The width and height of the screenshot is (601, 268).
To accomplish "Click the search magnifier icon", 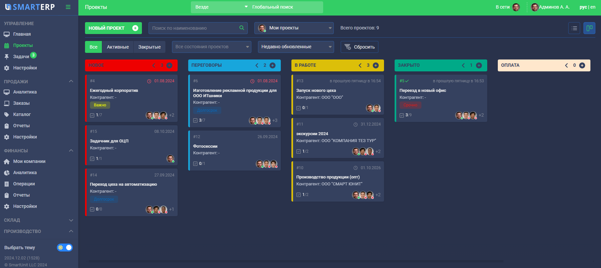I will pos(242,28).
